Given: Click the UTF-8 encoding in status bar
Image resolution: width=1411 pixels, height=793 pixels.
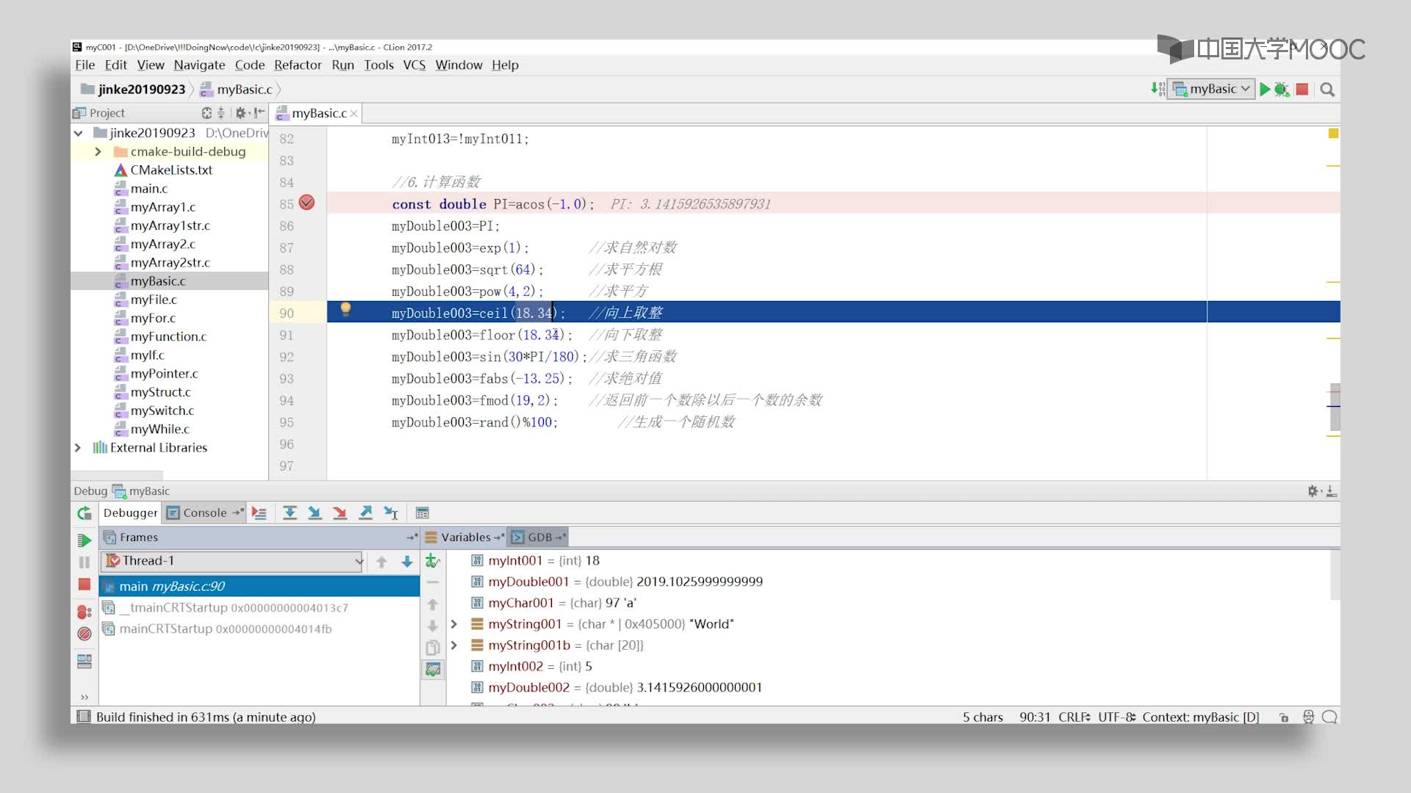Looking at the screenshot, I should [x=1117, y=717].
